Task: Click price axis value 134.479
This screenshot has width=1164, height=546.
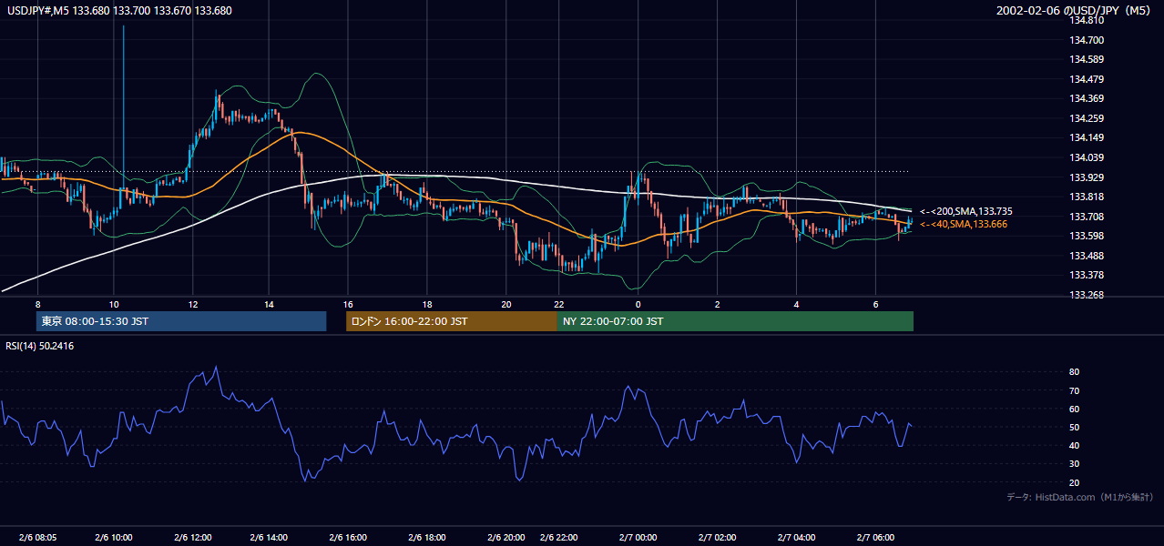Action: [x=1086, y=79]
